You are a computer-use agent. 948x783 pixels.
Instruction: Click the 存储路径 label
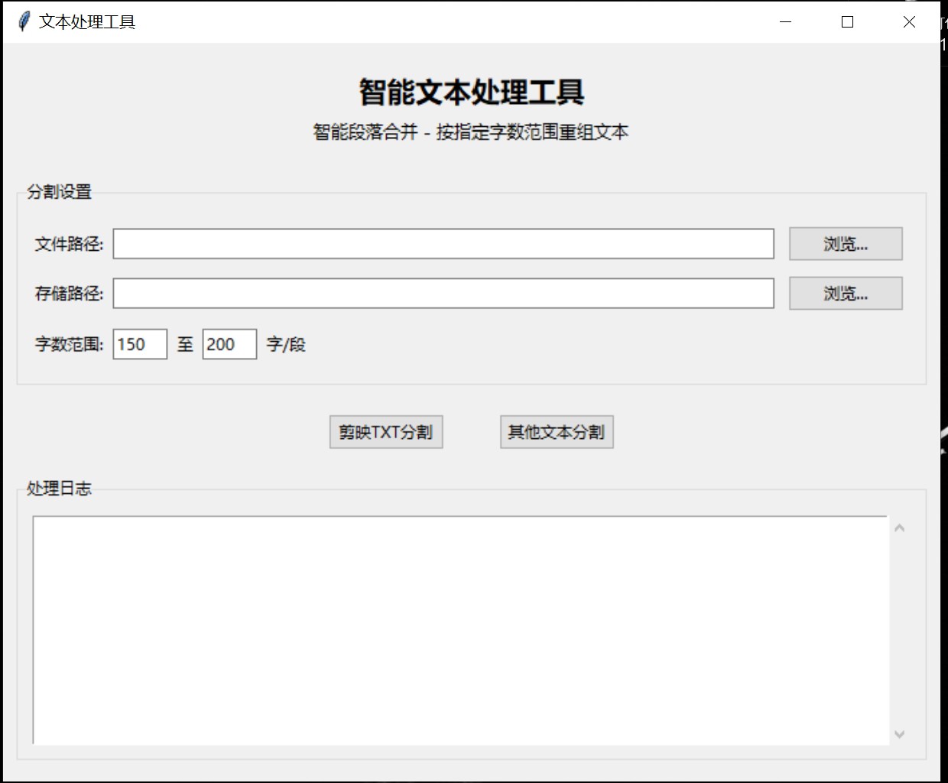coord(69,294)
